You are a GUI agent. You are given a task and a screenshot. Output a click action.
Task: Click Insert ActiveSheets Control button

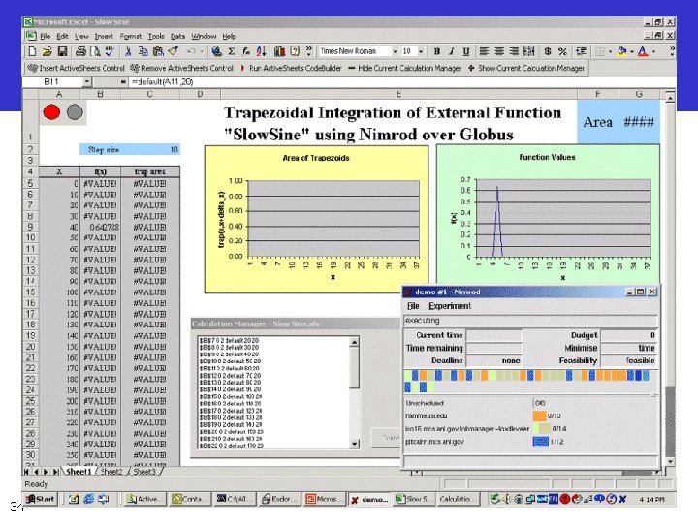point(77,68)
